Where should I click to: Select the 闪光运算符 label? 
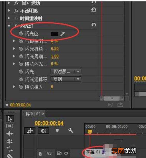click(x=36, y=79)
